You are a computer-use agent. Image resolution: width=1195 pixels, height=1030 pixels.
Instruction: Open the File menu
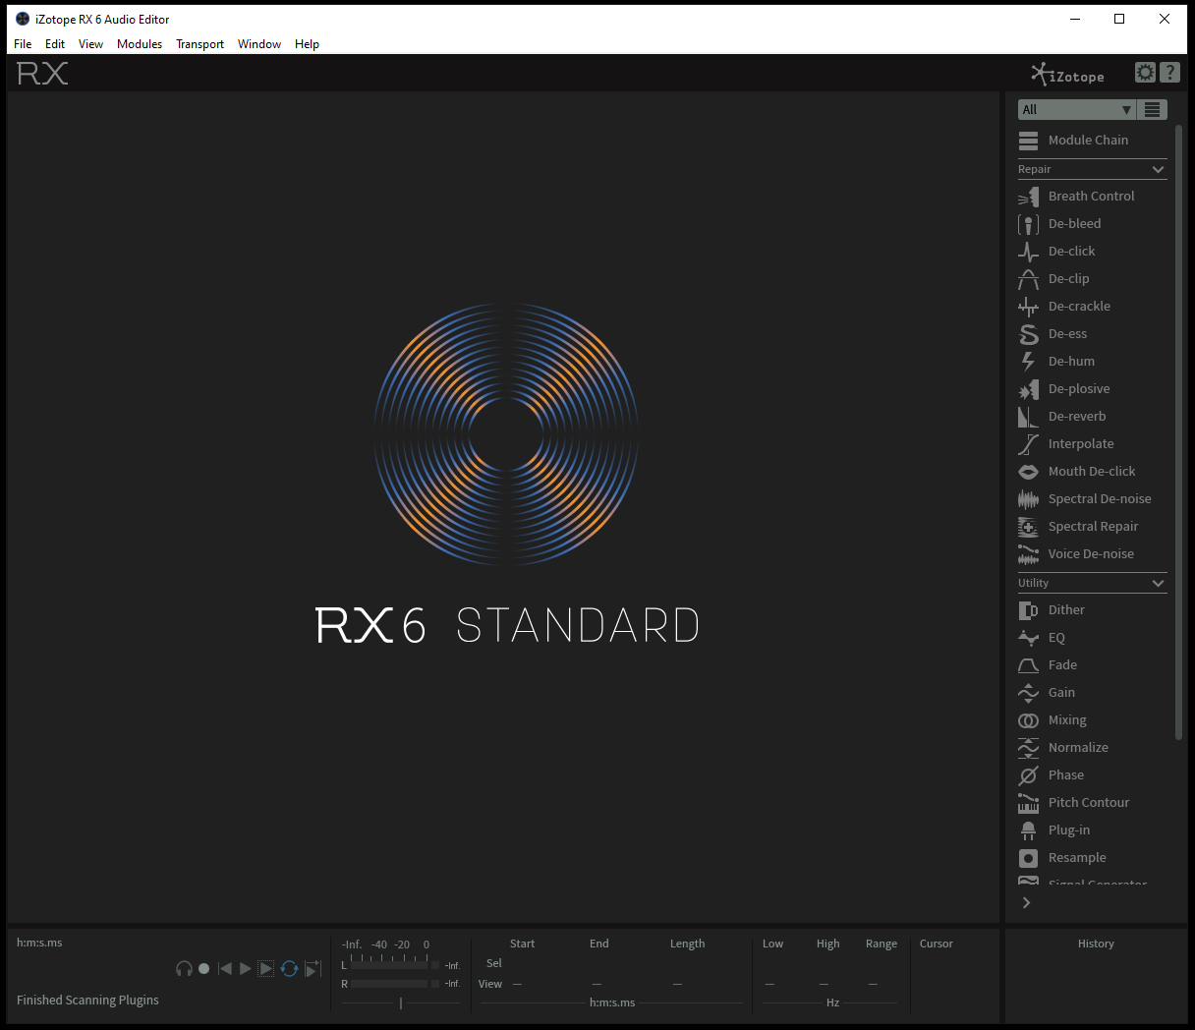23,44
